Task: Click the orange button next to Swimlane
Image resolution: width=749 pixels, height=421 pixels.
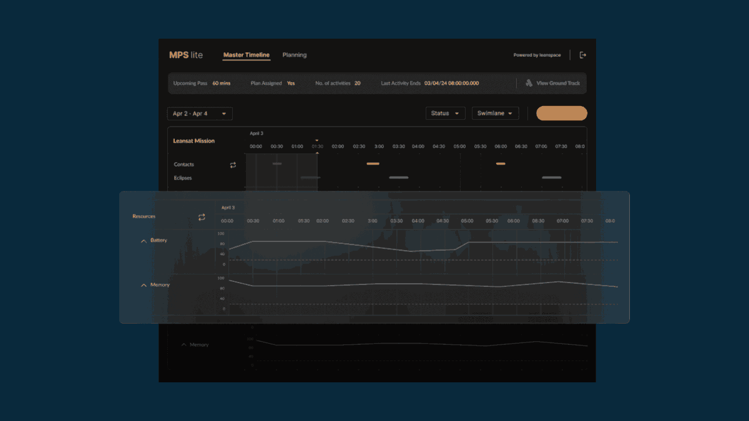Action: (561, 113)
